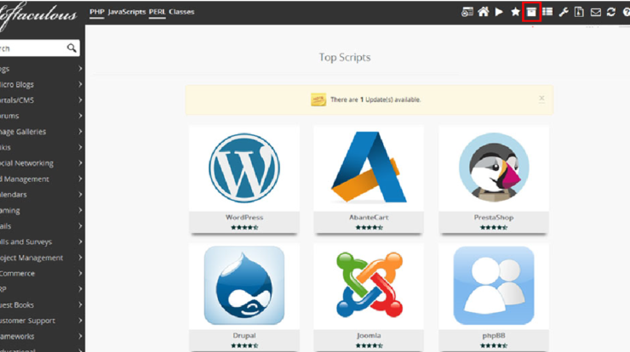Go to the Softaculous home icon

coord(483,12)
